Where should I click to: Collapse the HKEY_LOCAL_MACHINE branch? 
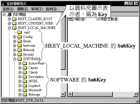[9, 28]
